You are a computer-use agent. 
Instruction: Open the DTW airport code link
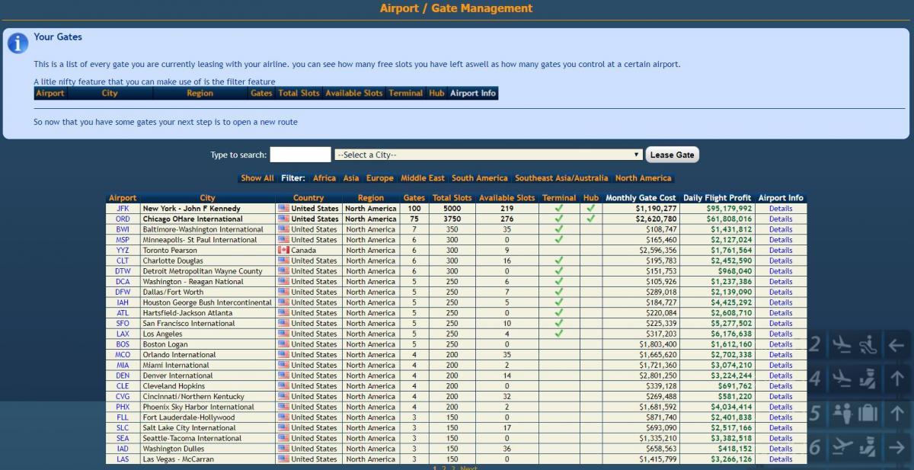(x=123, y=271)
